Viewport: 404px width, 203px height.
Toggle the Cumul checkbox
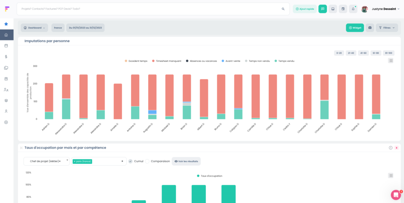click(x=131, y=161)
